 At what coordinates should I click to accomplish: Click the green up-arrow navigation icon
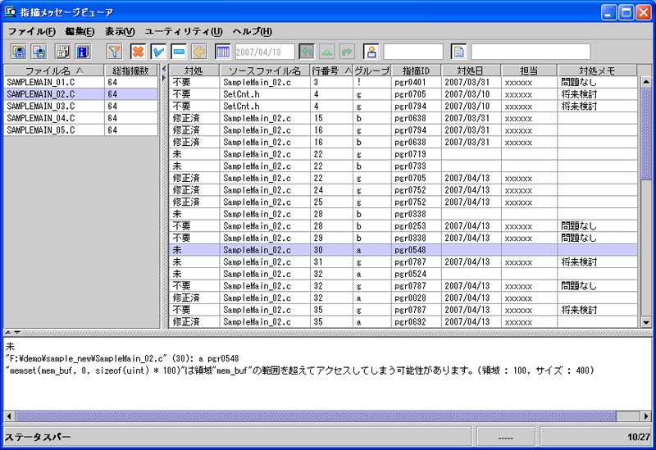[327, 52]
